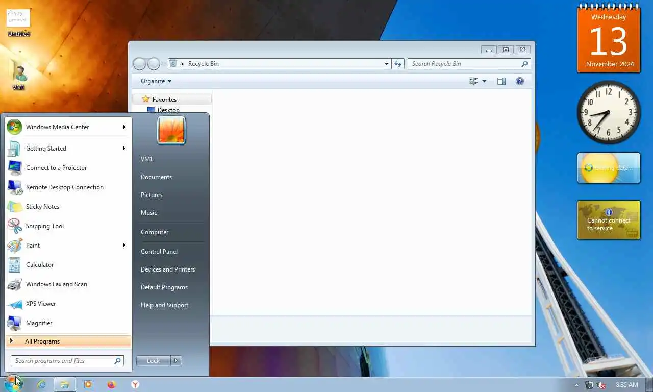Click the Help icon in Recycle Bin window
The width and height of the screenshot is (653, 392).
[x=519, y=81]
